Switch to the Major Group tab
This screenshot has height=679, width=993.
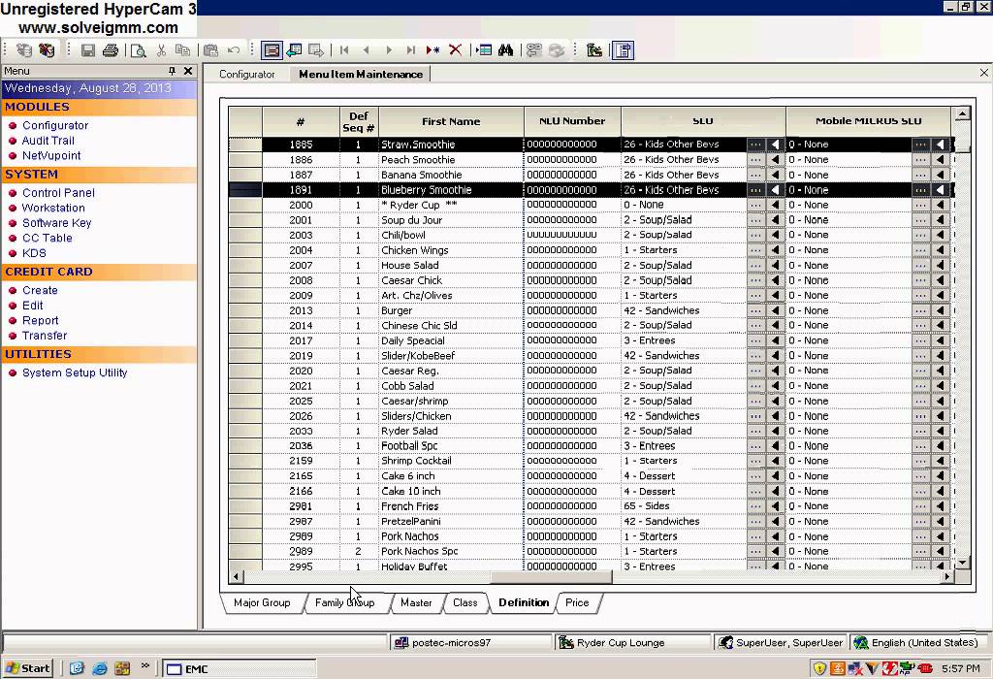(x=262, y=602)
